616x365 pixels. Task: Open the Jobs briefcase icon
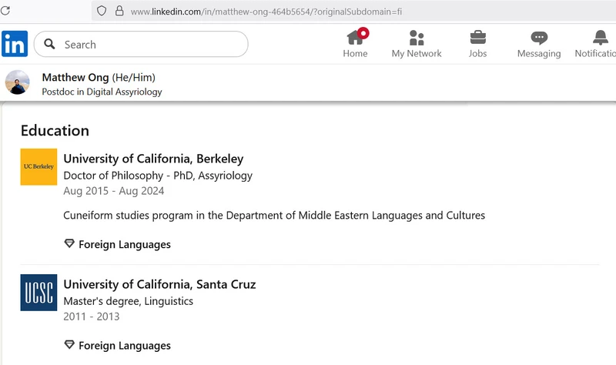(477, 38)
